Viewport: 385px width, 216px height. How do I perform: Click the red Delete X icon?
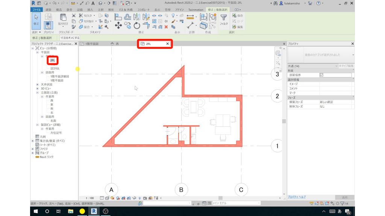pyautogui.click(x=166, y=27)
